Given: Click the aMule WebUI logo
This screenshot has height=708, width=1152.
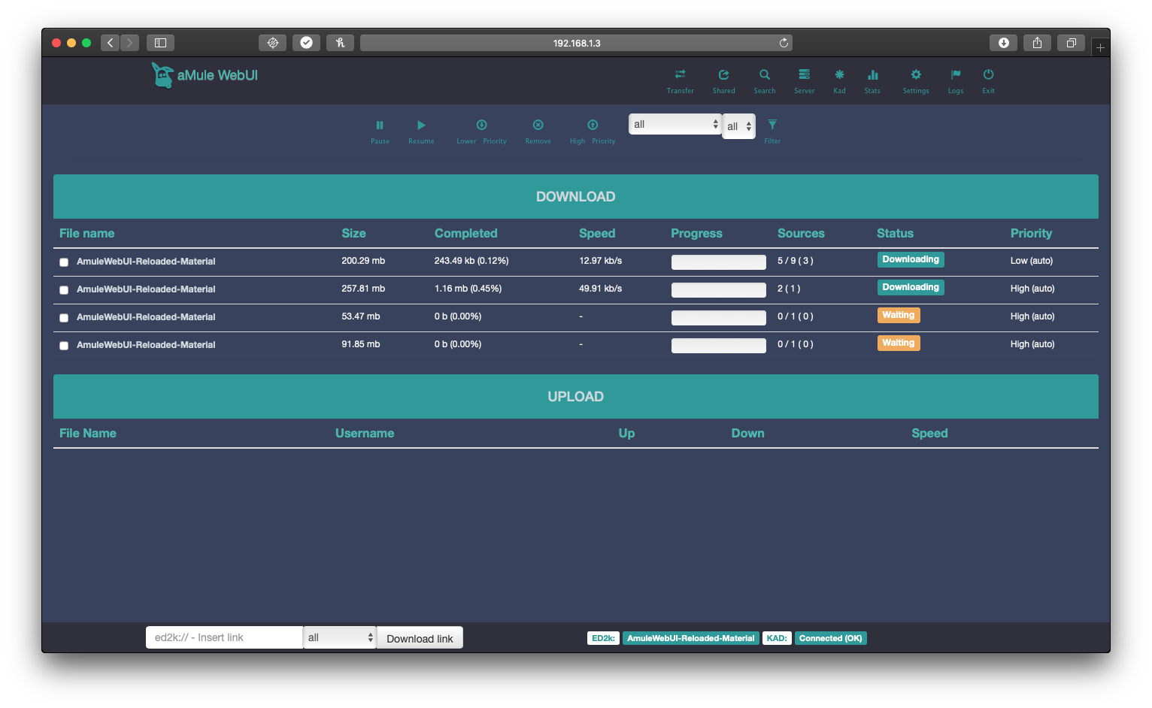Looking at the screenshot, I should pyautogui.click(x=205, y=75).
